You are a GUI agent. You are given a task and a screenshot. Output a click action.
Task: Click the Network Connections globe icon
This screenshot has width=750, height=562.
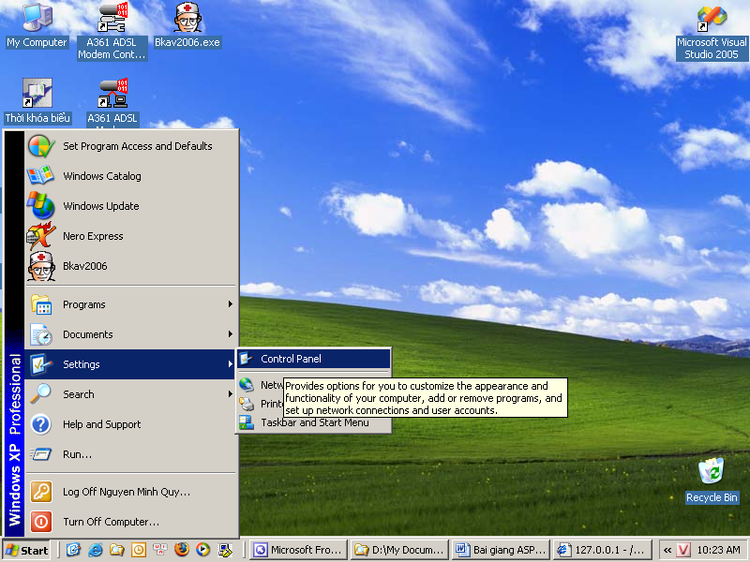(247, 385)
